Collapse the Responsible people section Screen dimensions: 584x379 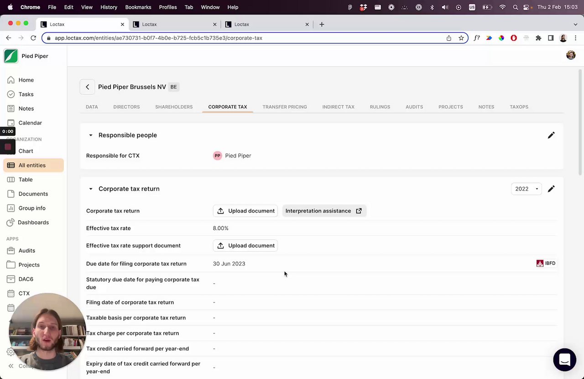point(90,135)
